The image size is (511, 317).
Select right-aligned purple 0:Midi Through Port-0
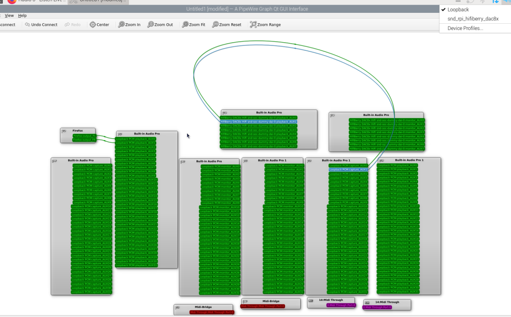(341, 305)
